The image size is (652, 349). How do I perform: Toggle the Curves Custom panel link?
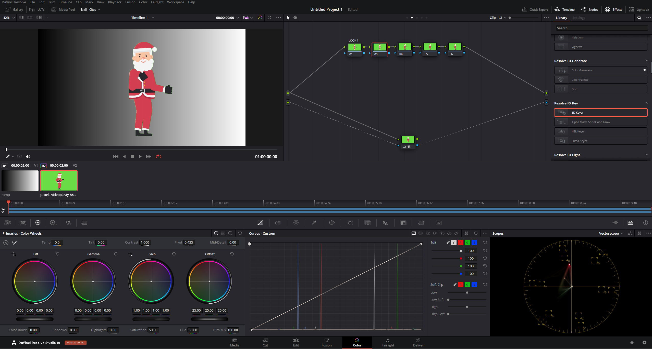pyautogui.click(x=448, y=243)
